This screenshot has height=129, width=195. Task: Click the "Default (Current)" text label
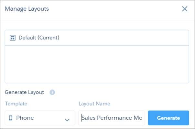[39, 38]
